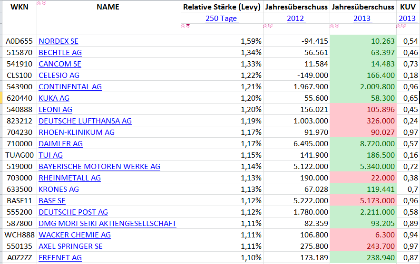Select WKN cell TUAG00

pyautogui.click(x=20, y=155)
